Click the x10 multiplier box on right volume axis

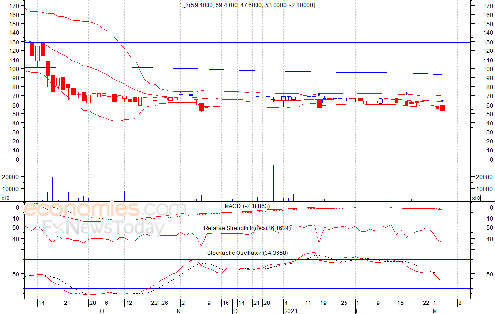[x=476, y=198]
